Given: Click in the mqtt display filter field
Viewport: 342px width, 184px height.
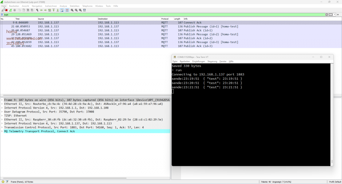Looking at the screenshot, I should [134, 15].
